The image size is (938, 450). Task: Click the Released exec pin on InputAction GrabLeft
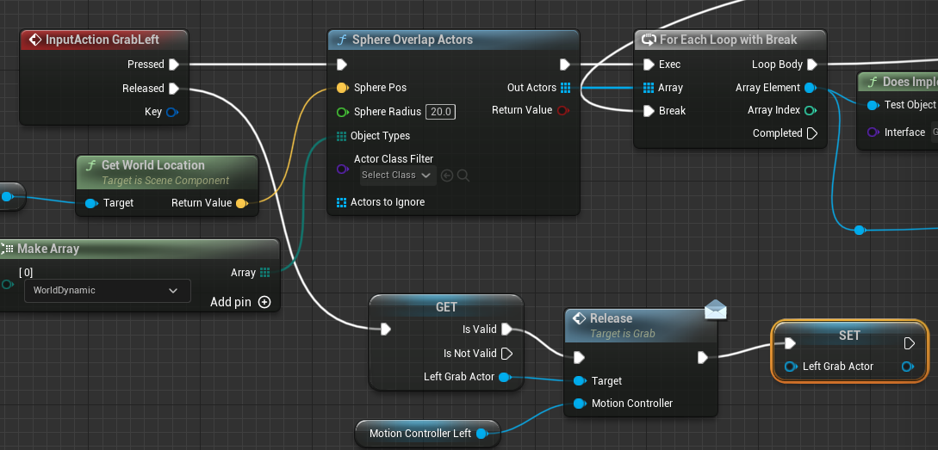[173, 89]
